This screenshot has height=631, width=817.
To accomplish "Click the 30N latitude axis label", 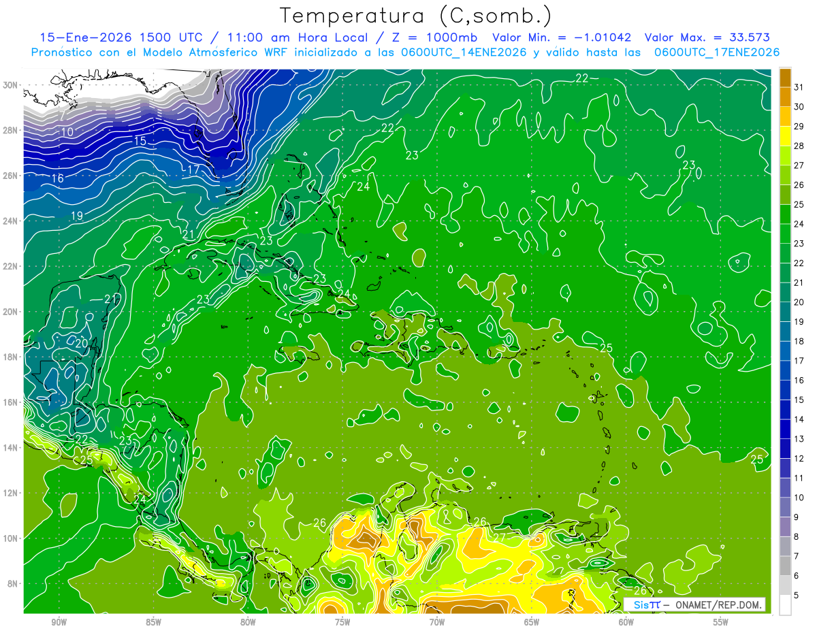I will click(11, 85).
